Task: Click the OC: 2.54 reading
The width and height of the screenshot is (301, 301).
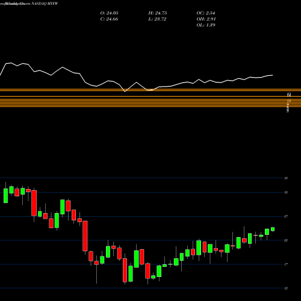Action: [206, 13]
